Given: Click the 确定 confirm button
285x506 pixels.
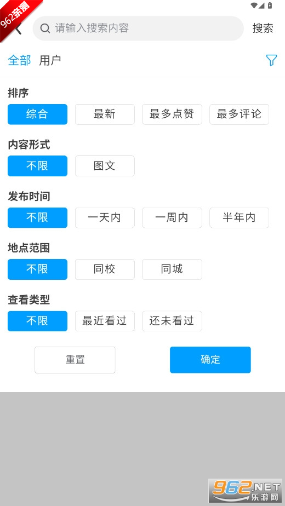Looking at the screenshot, I should [210, 360].
